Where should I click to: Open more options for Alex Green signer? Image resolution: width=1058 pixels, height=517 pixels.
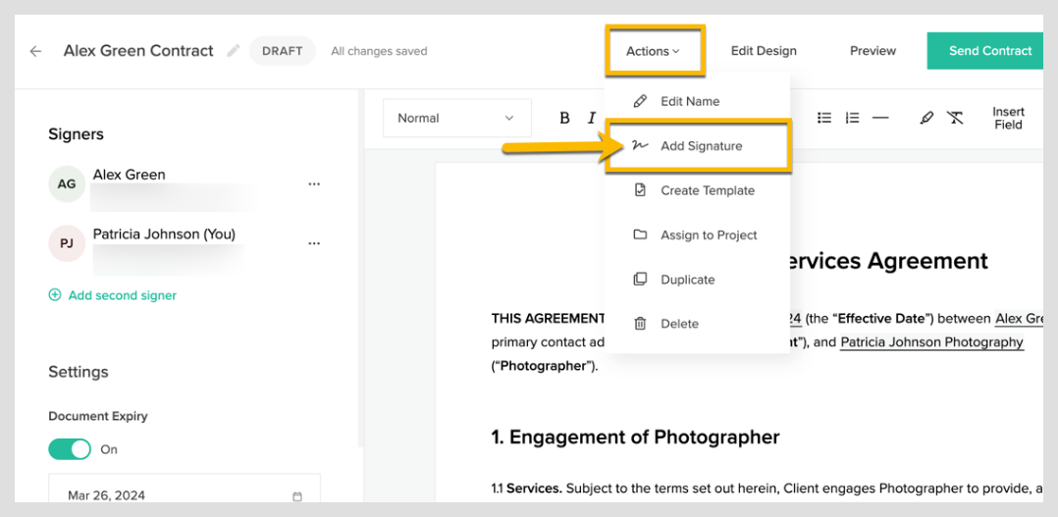click(x=314, y=184)
